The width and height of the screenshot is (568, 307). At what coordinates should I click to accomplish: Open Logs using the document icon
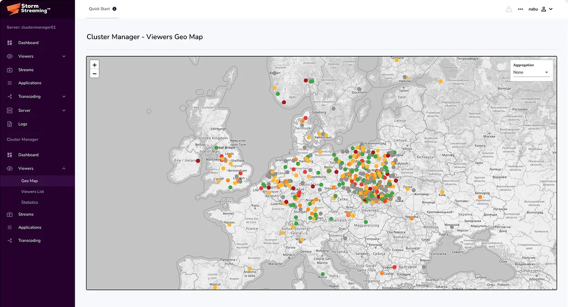[10, 124]
